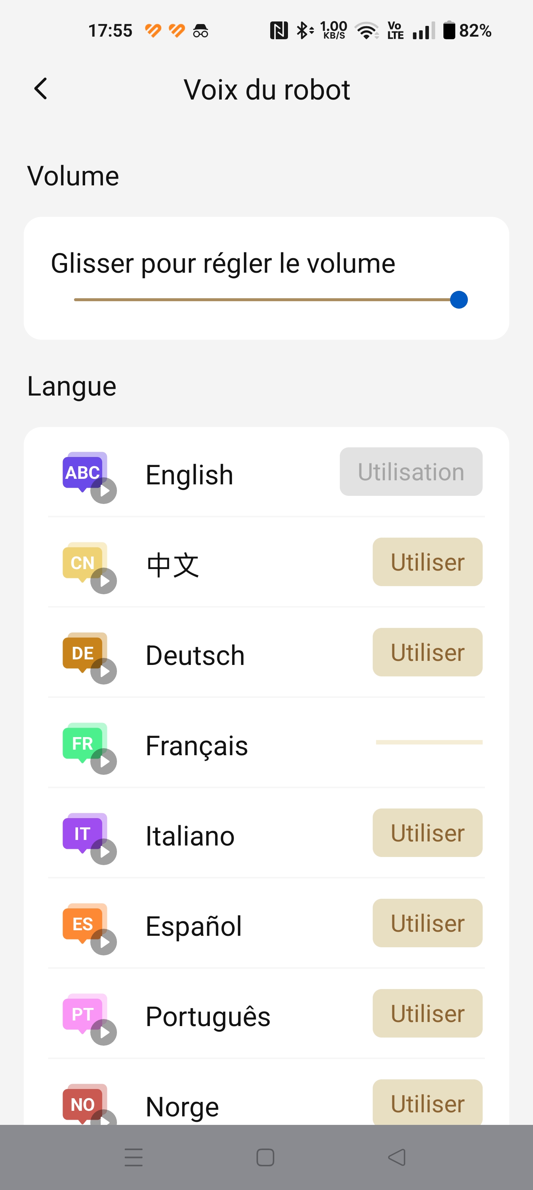Viewport: 533px width, 1190px height.
Task: Use the Deutsch voice language
Action: click(428, 652)
